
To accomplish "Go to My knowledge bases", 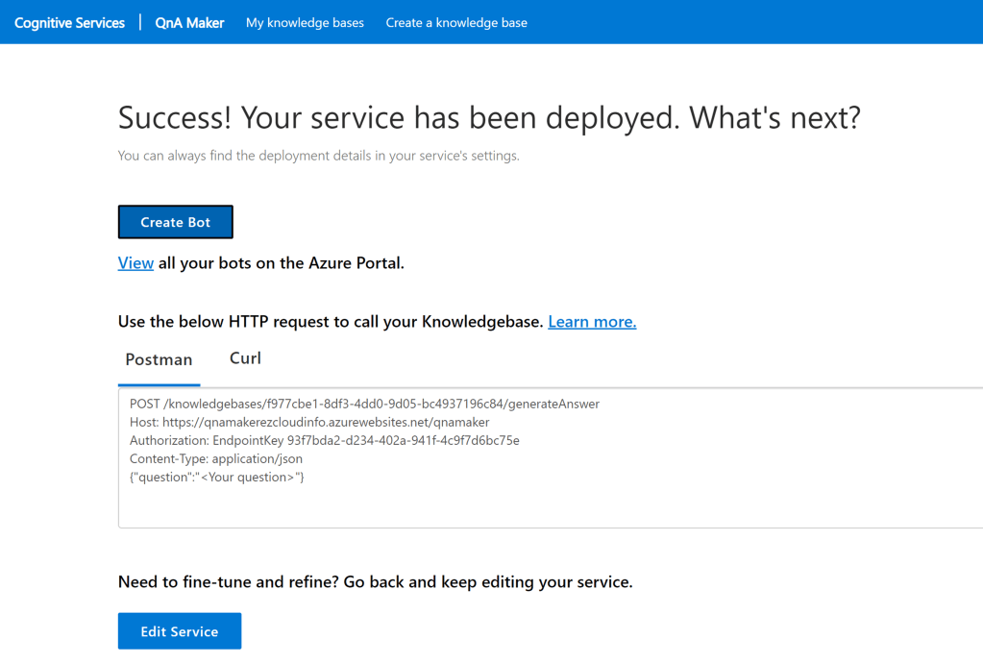I will [x=305, y=22].
